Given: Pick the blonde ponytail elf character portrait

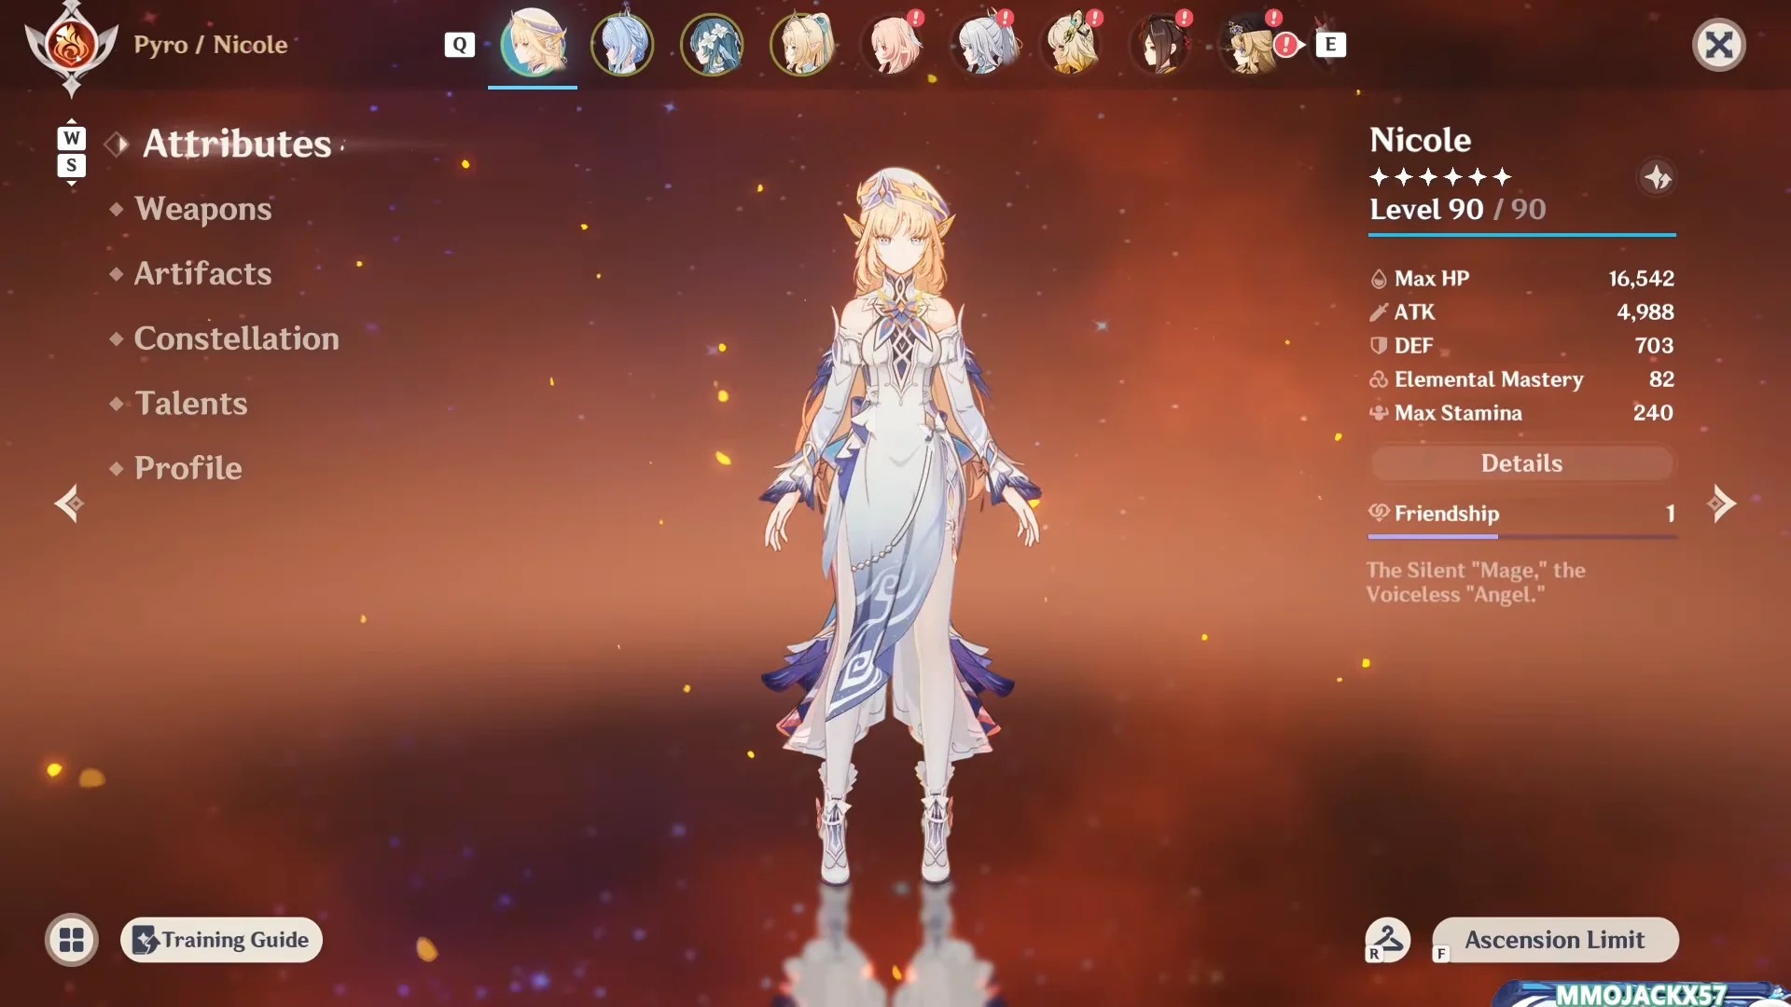Looking at the screenshot, I should tap(801, 44).
